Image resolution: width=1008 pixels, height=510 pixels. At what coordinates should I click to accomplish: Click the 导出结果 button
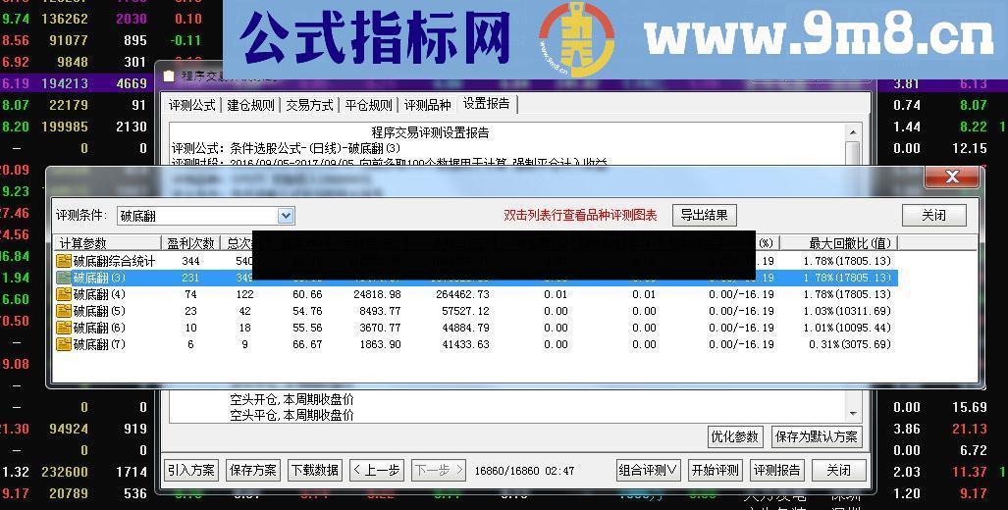tap(704, 215)
